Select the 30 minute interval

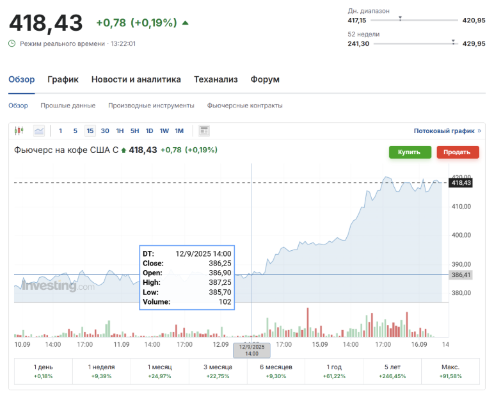[105, 131]
